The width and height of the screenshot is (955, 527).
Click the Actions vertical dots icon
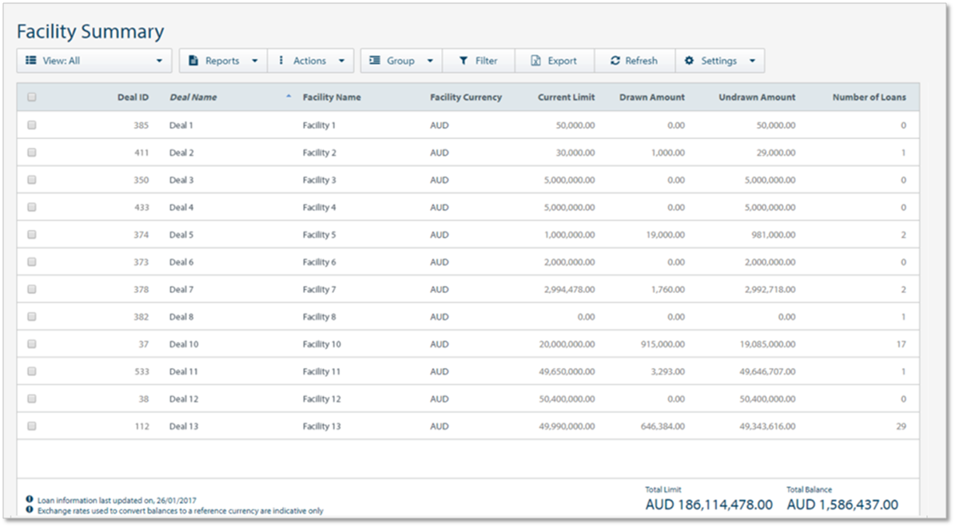(x=281, y=61)
